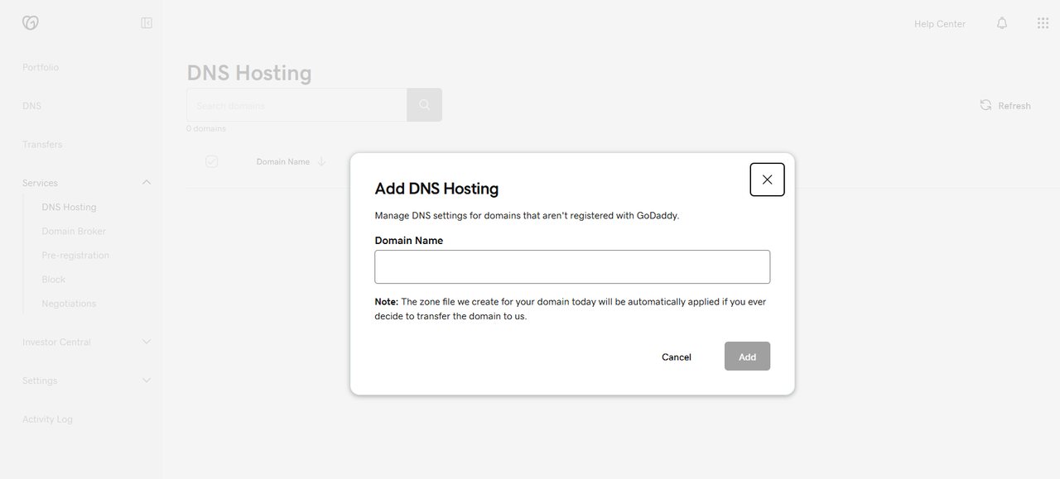Click the Cancel button
1060x479 pixels.
(x=676, y=357)
